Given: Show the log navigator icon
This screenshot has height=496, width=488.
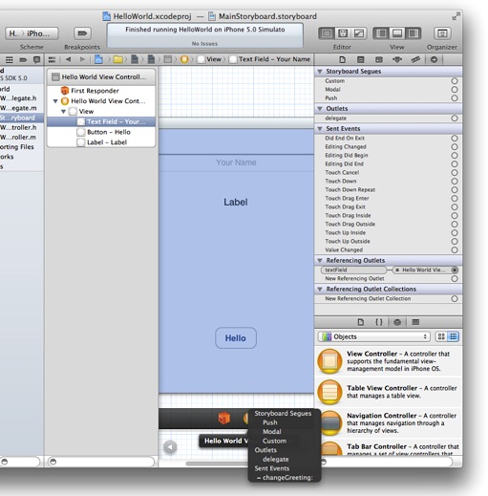Looking at the screenshot, I should (37, 59).
